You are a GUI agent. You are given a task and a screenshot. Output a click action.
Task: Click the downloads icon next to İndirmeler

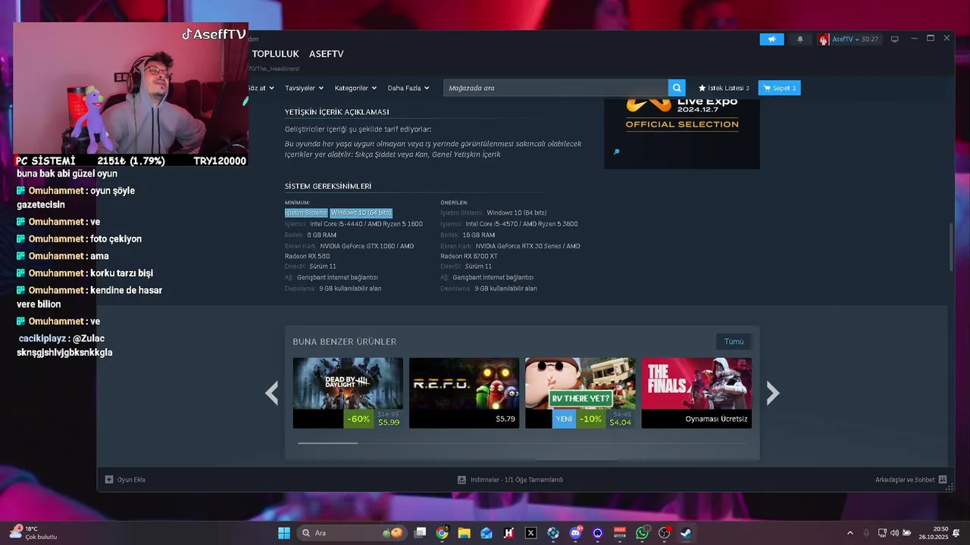462,479
